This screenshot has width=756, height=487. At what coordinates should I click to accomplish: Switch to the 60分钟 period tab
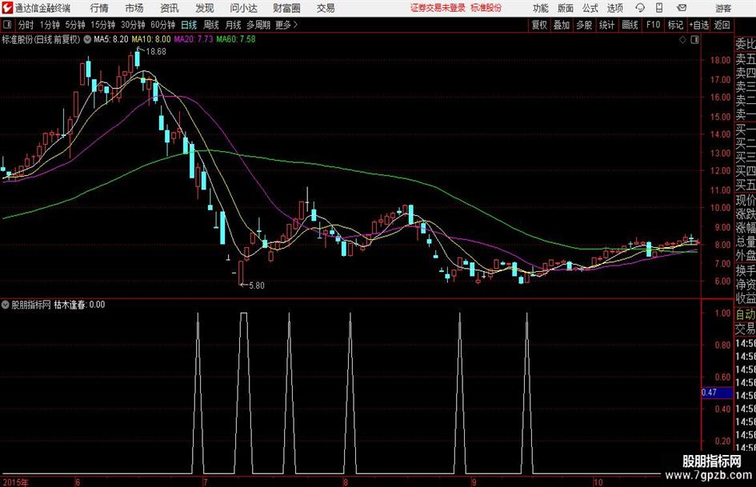(x=162, y=25)
